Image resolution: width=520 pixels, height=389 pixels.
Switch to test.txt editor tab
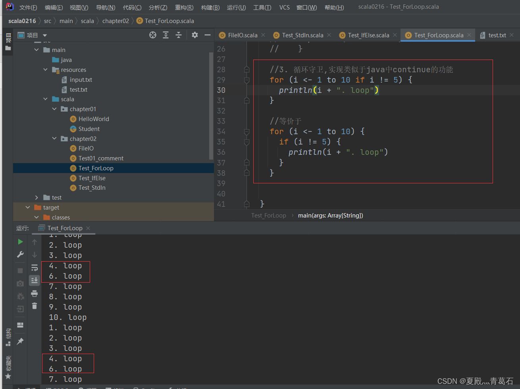pos(497,35)
